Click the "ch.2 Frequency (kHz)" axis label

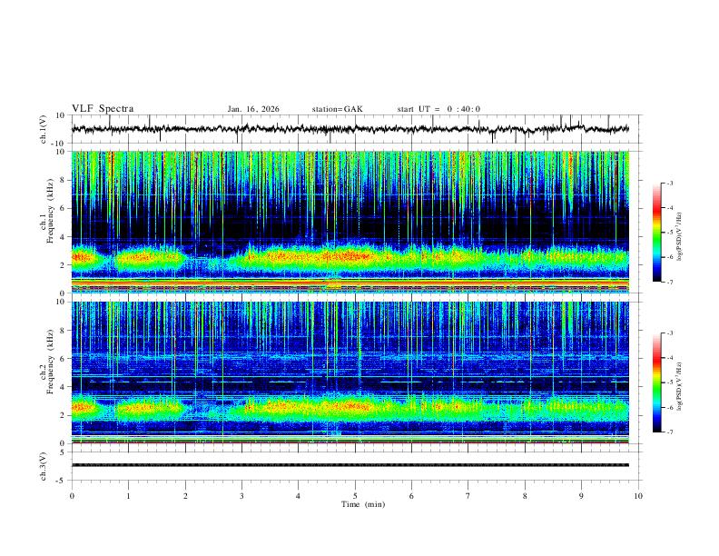[47, 362]
